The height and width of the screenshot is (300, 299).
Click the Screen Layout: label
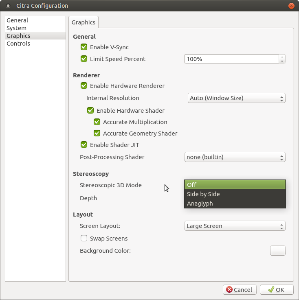[100, 226]
